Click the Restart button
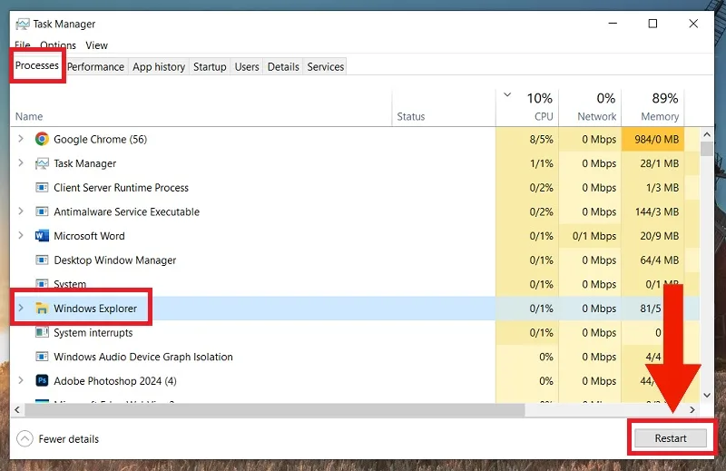 click(671, 438)
